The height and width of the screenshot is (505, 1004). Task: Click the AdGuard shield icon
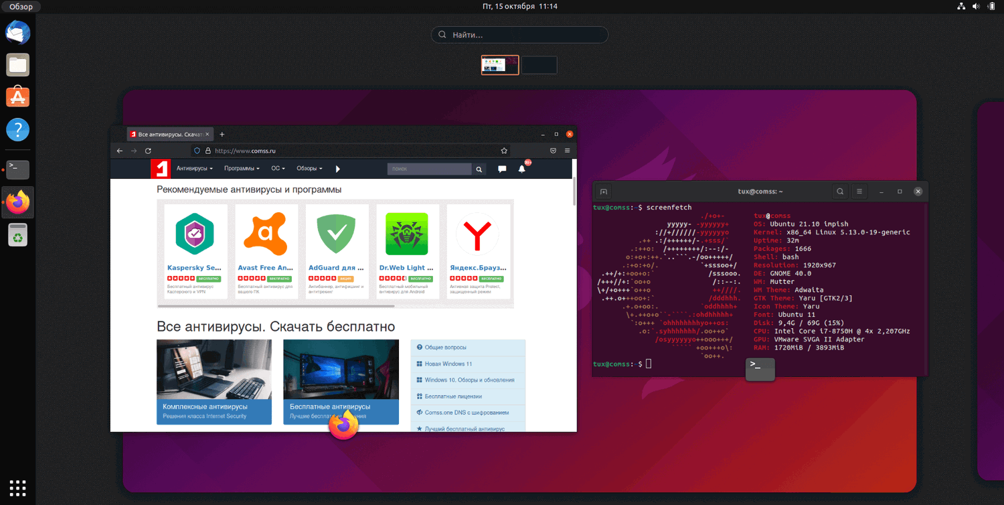tap(336, 234)
